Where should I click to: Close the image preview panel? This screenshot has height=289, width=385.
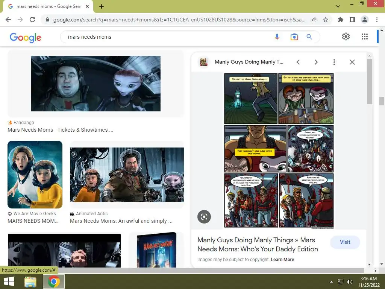coord(352,62)
